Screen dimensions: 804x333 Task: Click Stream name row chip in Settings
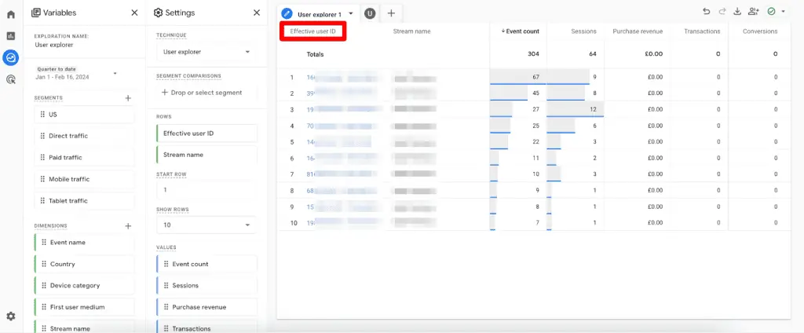pos(206,155)
